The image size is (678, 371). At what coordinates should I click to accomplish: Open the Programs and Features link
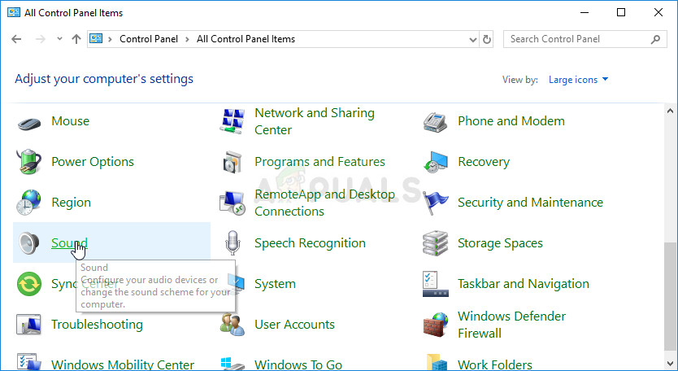pyautogui.click(x=319, y=162)
